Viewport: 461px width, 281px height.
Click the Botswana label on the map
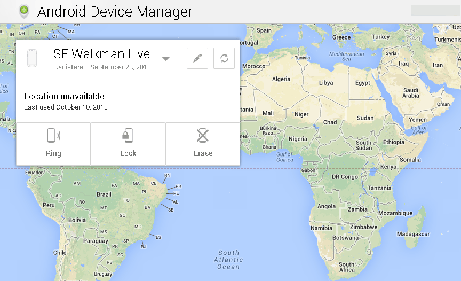tap(345, 238)
